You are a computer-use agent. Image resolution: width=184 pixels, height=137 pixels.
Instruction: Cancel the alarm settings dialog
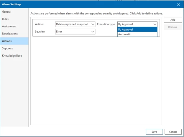coord(173,132)
